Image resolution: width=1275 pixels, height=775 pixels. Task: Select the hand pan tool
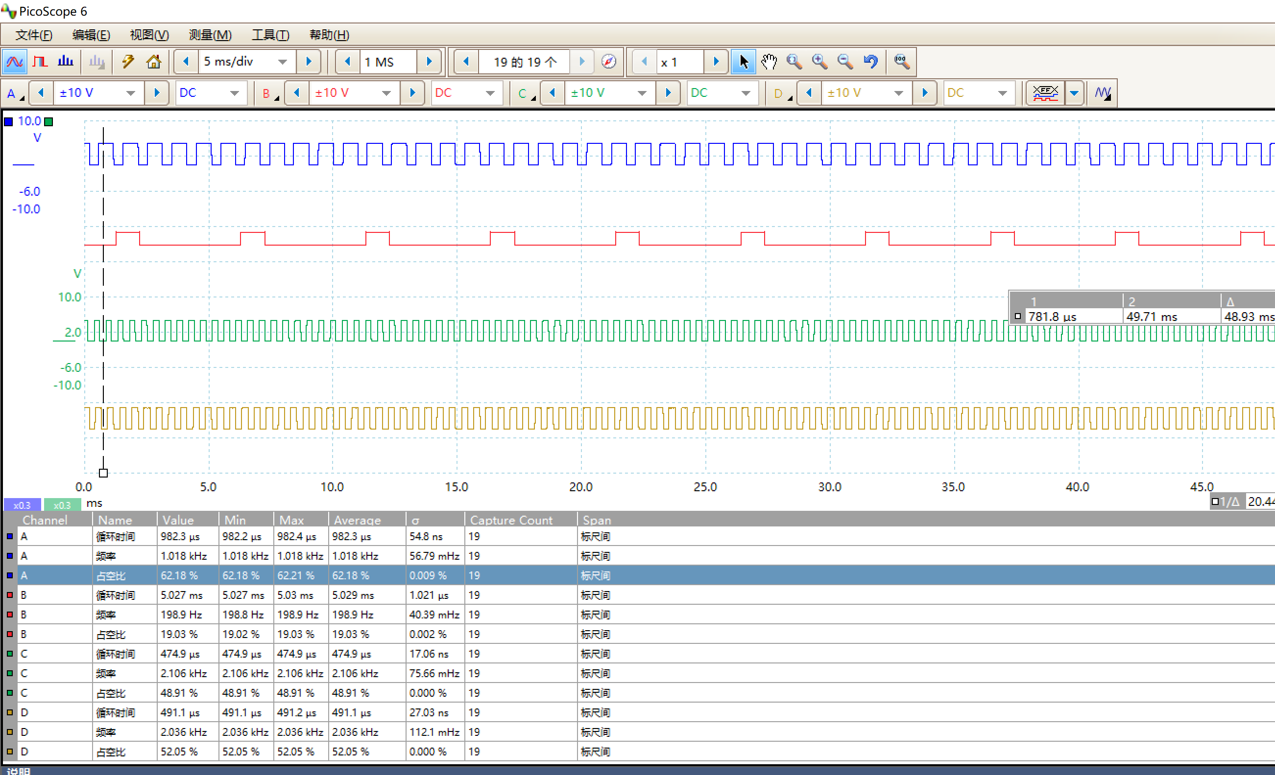click(x=769, y=62)
